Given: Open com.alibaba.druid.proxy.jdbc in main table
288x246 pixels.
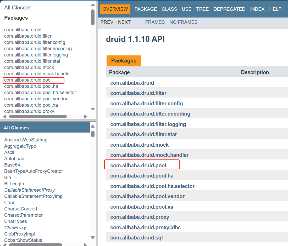Looking at the screenshot, I should [146, 227].
